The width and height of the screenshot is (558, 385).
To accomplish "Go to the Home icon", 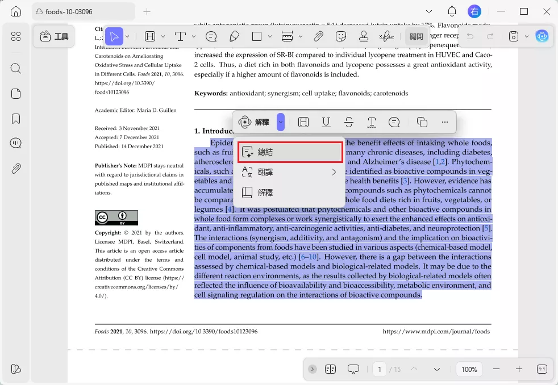I will click(x=16, y=11).
